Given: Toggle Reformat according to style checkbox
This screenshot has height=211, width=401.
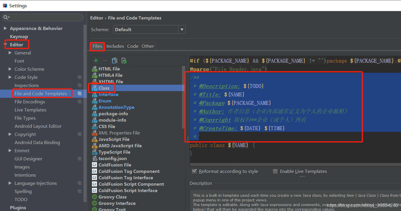Looking at the screenshot, I should pos(195,171).
